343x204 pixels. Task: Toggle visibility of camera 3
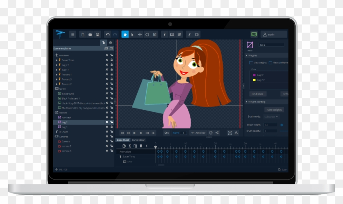[107, 151]
